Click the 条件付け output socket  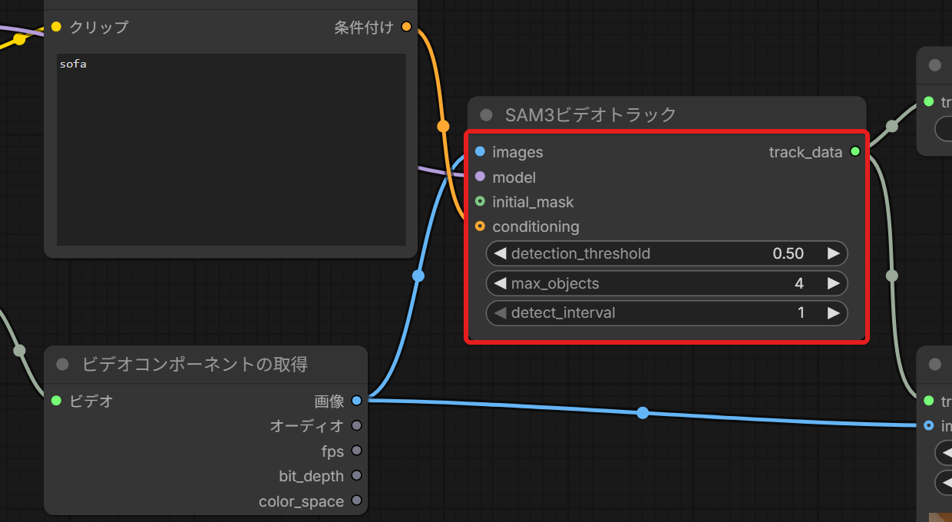(x=406, y=27)
